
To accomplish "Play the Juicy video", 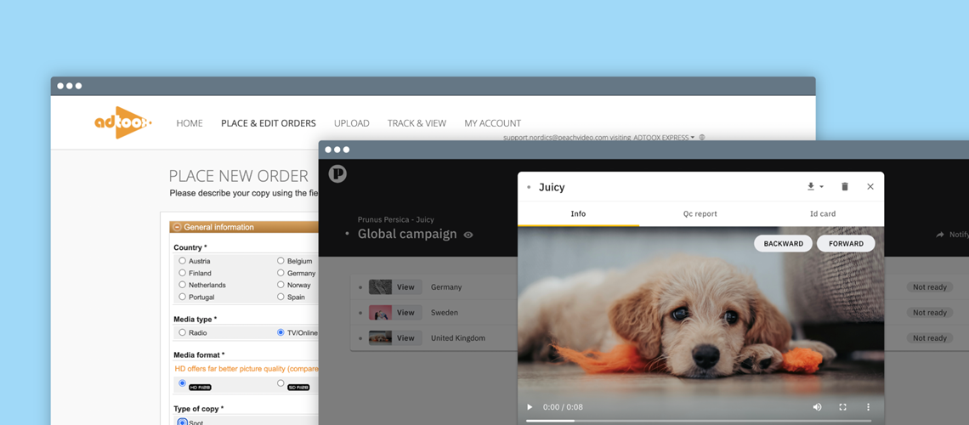I will (x=530, y=407).
